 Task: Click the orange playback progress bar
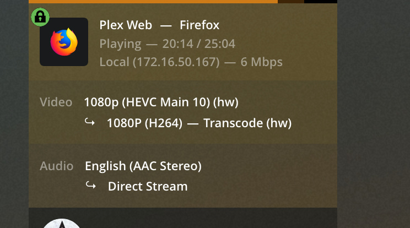click(154, 2)
